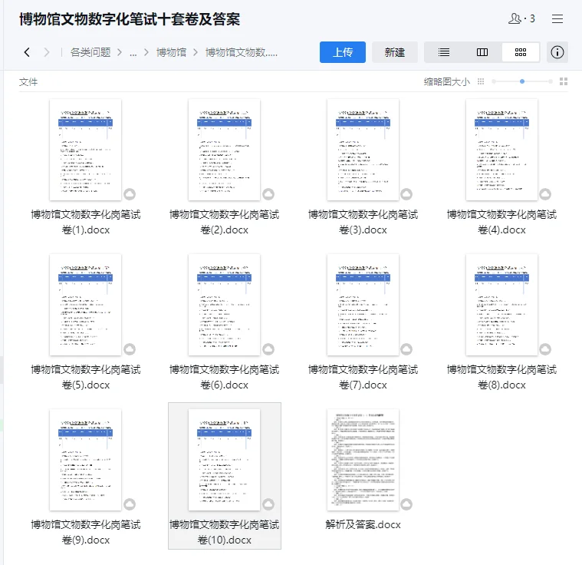Click the chevron after 博物馆 breadcrumb
The image size is (582, 565).
coord(196,52)
